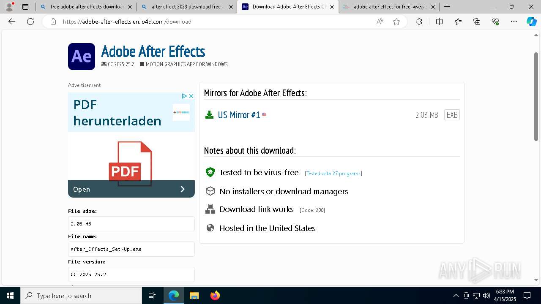541x304 pixels.
Task: Close the 'after effect 2023 download free' tab
Action: (231, 7)
